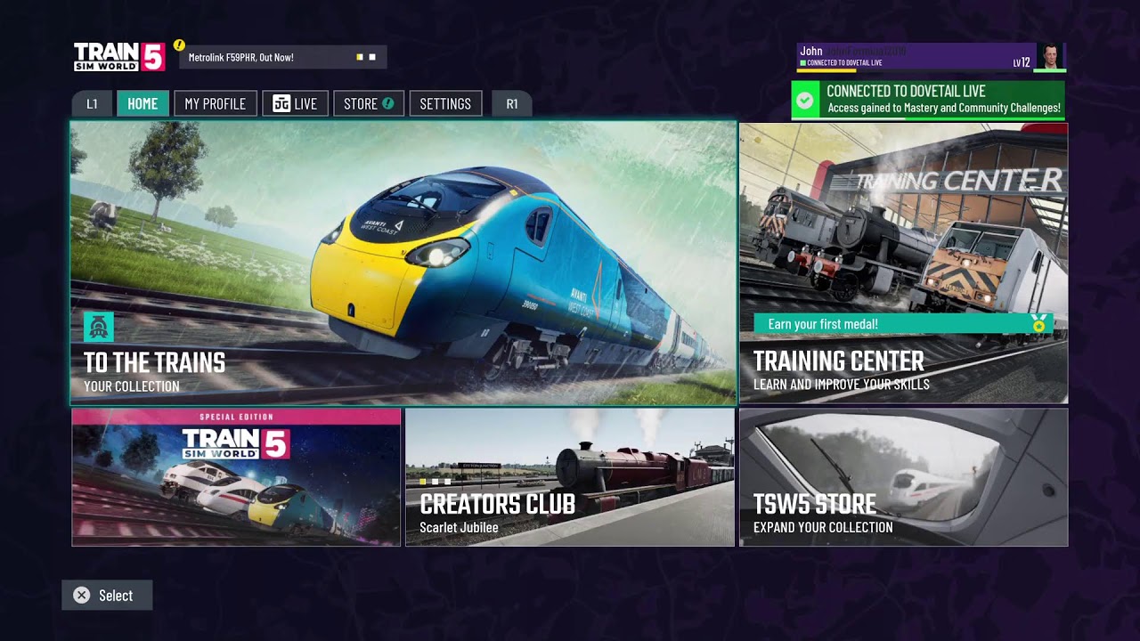Open John's player profile banner
The width and height of the screenshot is (1140, 641).
pyautogui.click(x=931, y=57)
